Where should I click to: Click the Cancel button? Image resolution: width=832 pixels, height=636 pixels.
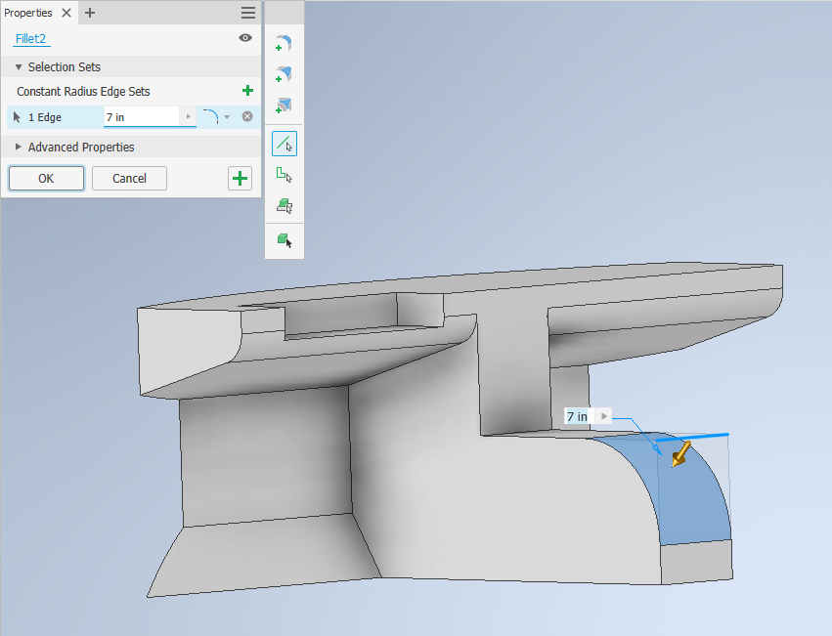129,178
